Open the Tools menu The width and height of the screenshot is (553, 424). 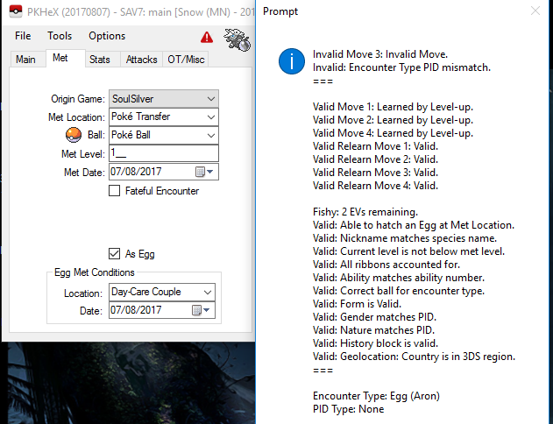pyautogui.click(x=60, y=36)
